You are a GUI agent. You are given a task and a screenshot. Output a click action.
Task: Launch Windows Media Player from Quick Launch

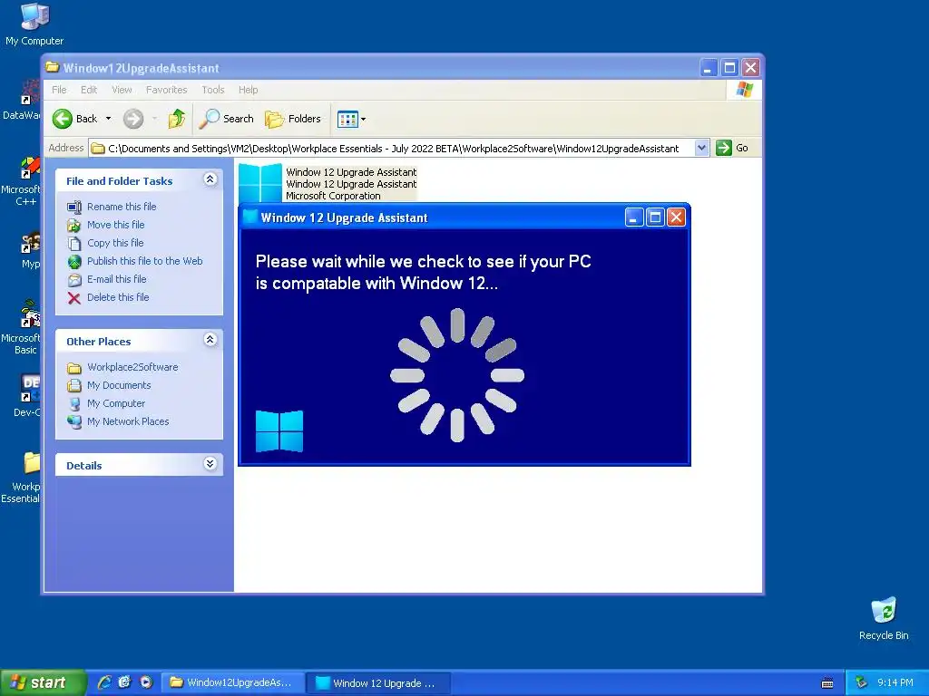146,682
